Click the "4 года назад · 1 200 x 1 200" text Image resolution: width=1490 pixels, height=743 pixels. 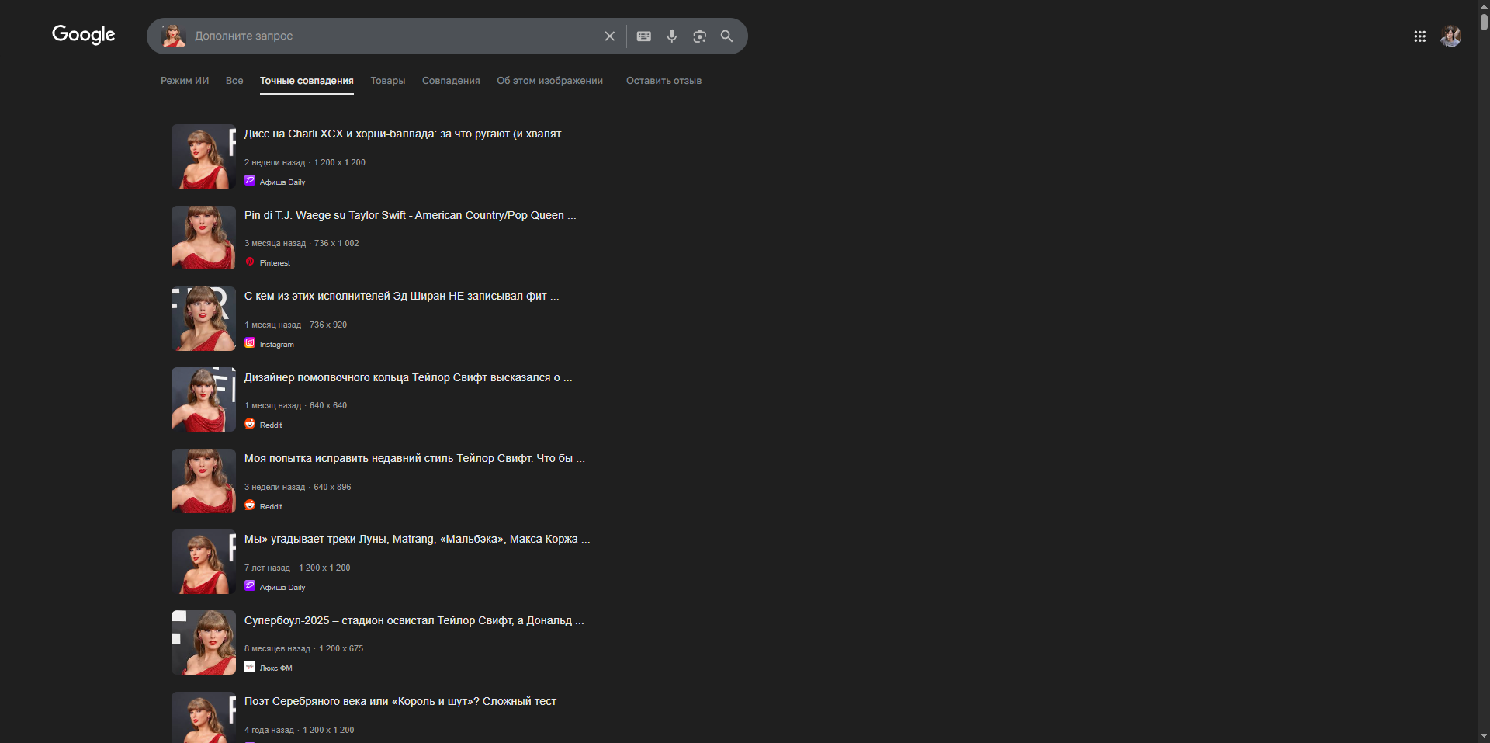[x=300, y=730]
